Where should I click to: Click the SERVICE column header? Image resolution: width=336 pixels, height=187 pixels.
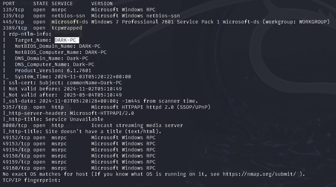62,4
